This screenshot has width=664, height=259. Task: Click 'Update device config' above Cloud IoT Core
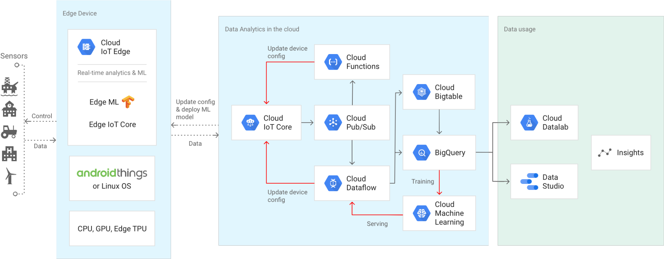[287, 52]
